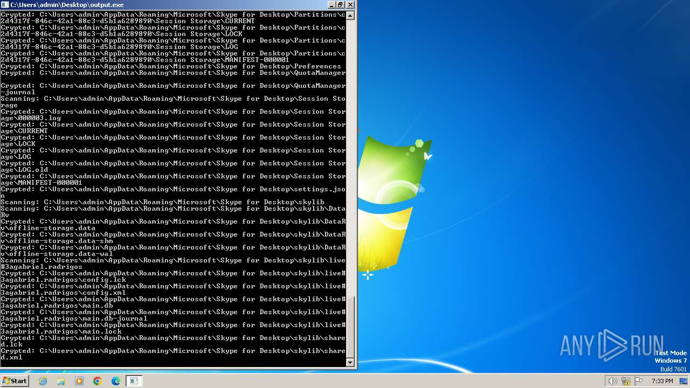Select the output.exe console taskbar button
Screen dimensions: 690x388
(x=134, y=381)
